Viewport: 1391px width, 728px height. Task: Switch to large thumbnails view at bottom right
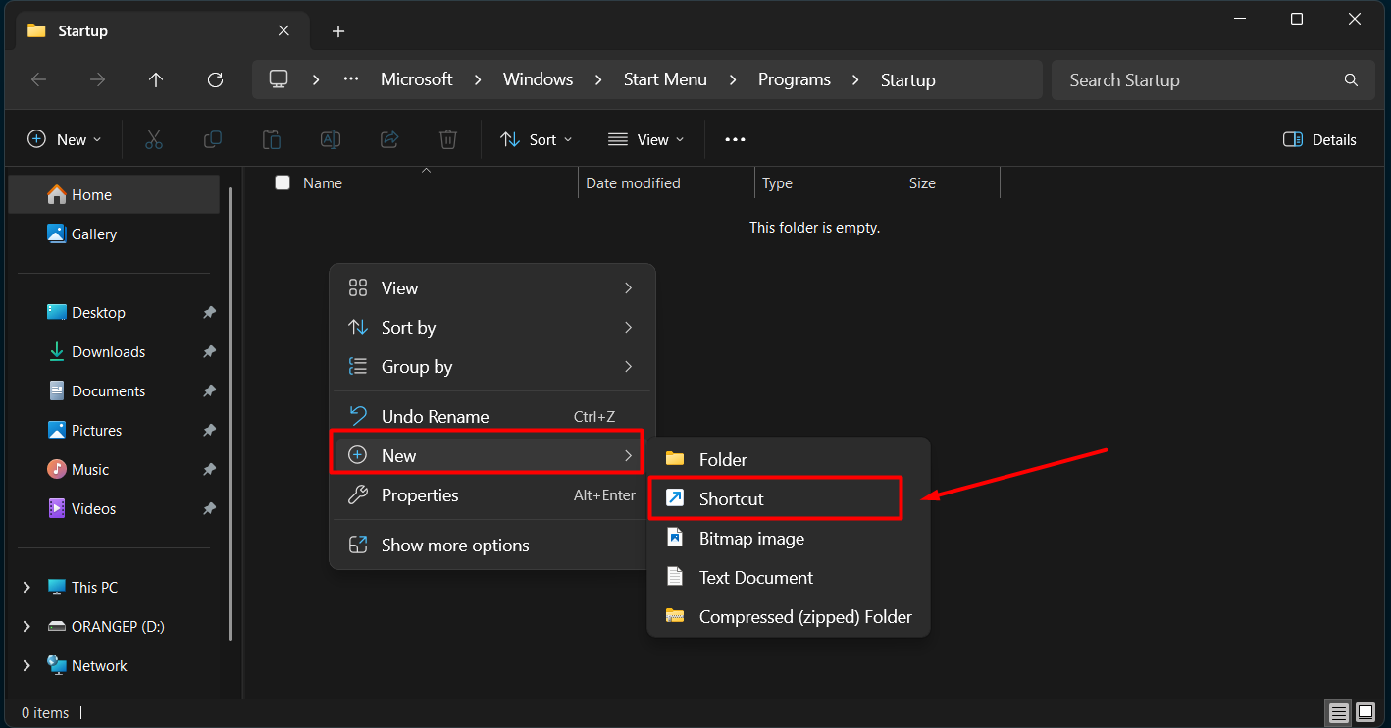point(1365,712)
